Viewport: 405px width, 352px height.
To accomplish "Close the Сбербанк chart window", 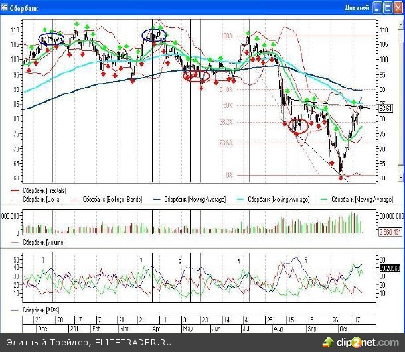I will pyautogui.click(x=397, y=8).
